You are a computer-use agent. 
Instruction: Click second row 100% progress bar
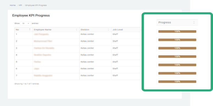177,40
